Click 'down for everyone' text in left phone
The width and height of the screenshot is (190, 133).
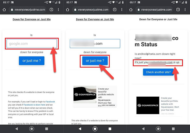(x=32, y=52)
